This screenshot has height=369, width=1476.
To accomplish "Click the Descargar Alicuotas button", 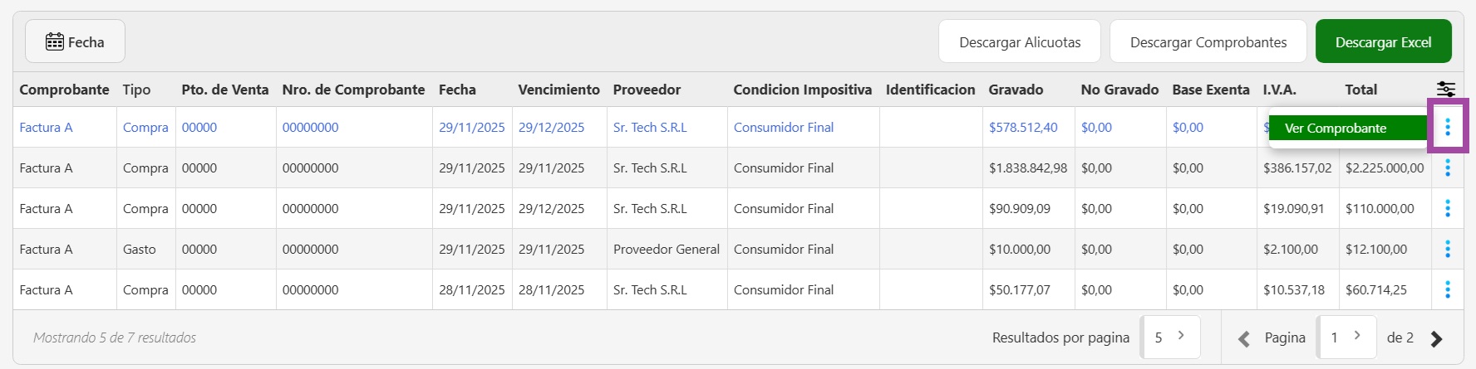I will (1020, 42).
